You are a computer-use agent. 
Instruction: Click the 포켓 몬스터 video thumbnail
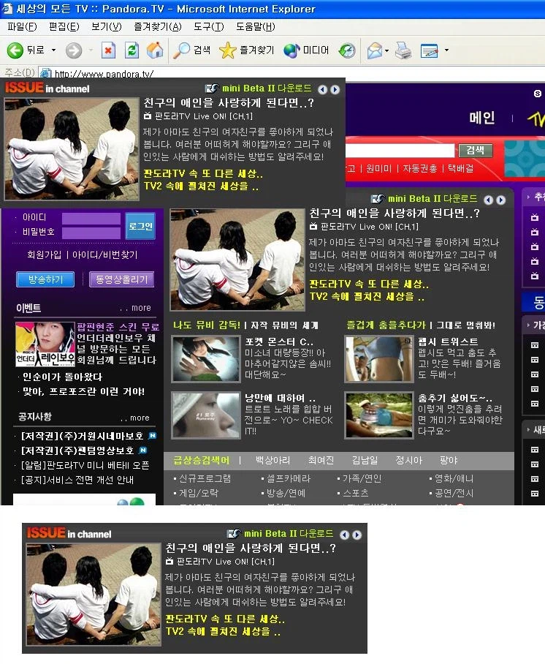205,359
